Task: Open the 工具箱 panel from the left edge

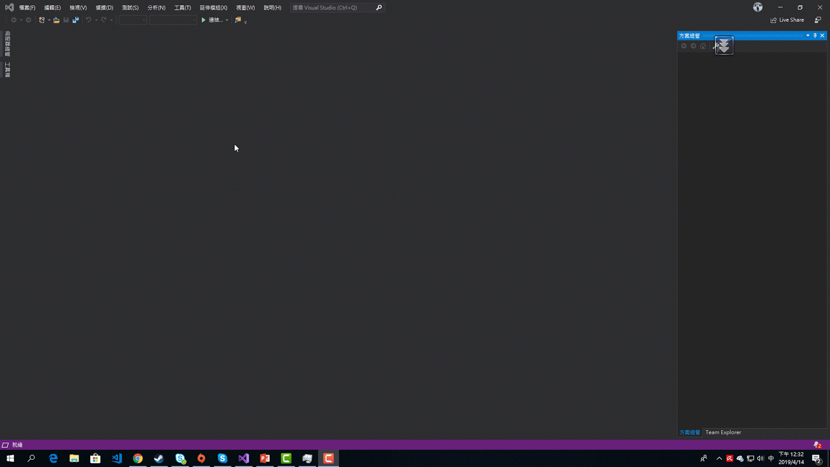Action: 8,70
